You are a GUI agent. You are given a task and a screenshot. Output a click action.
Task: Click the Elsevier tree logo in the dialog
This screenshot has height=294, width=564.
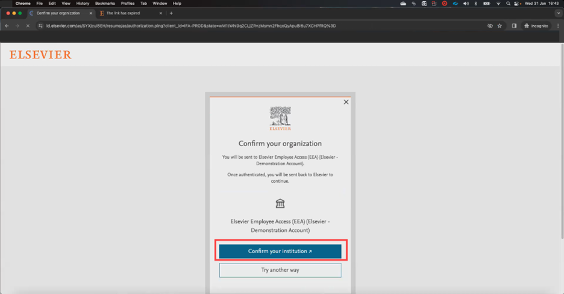coord(280,118)
